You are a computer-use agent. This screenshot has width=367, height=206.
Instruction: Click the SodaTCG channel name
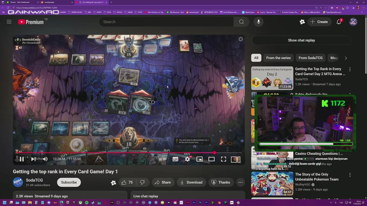click(x=34, y=180)
